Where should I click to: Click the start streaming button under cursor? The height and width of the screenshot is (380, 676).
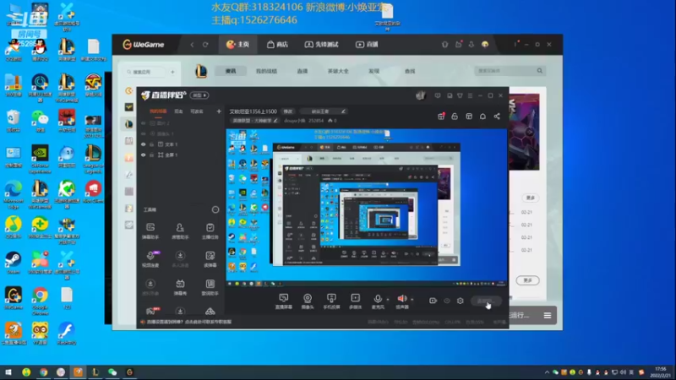pos(486,301)
